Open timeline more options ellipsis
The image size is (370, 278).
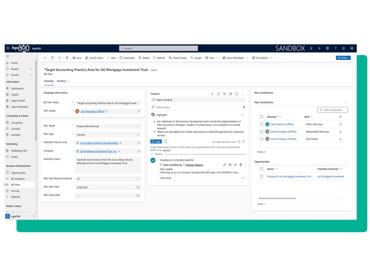point(243,94)
